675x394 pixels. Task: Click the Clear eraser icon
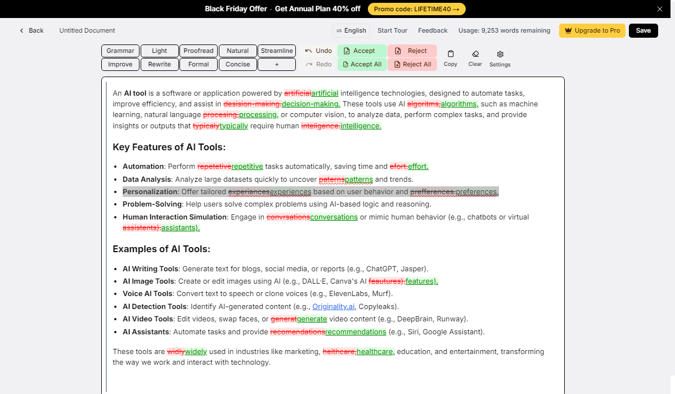[475, 55]
